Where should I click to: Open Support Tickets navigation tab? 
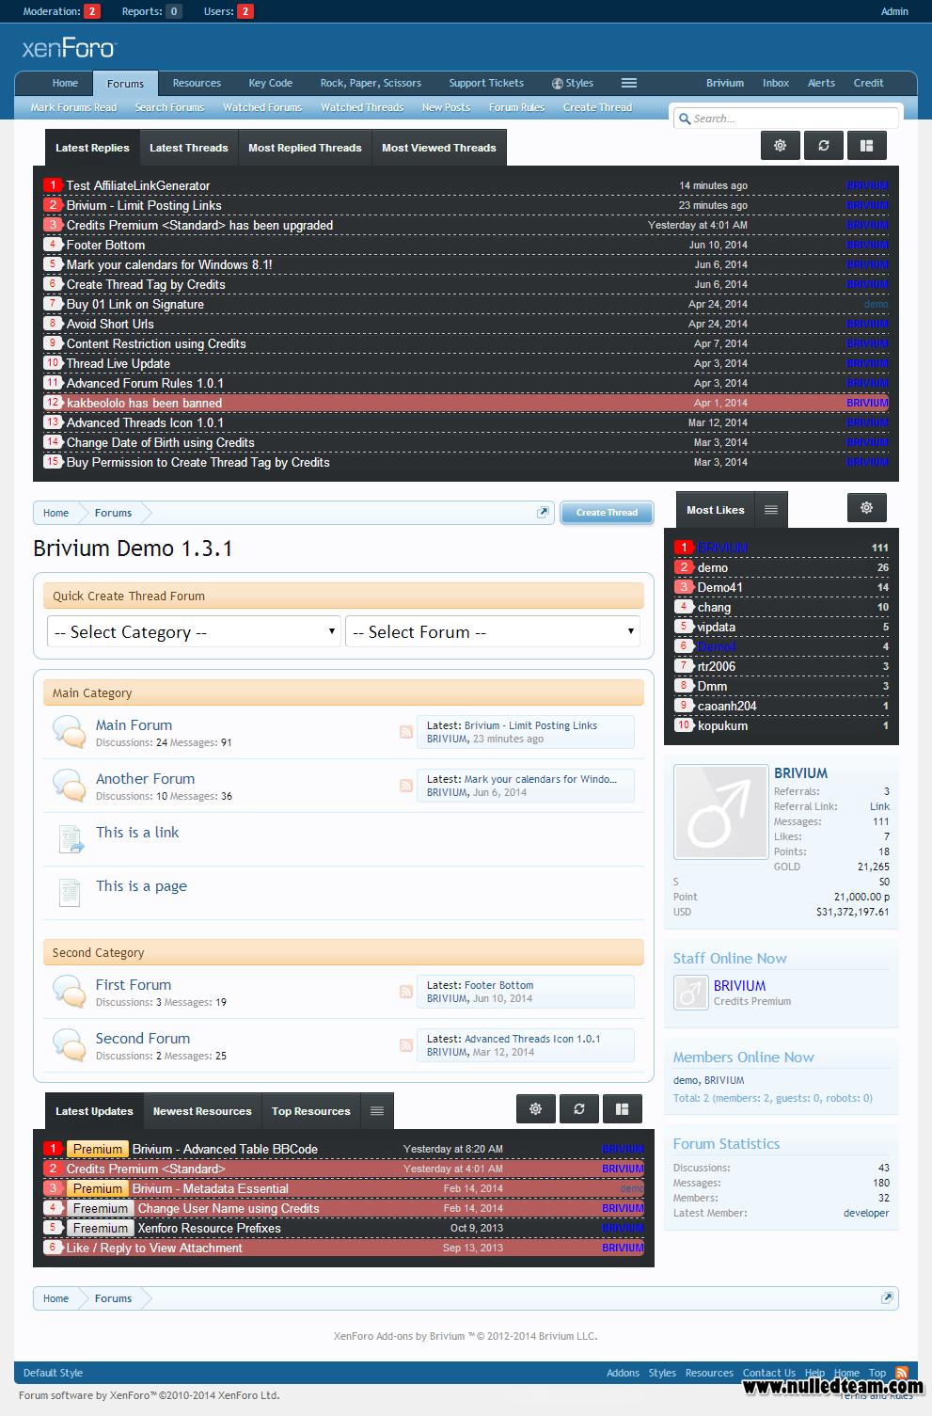pyautogui.click(x=486, y=83)
